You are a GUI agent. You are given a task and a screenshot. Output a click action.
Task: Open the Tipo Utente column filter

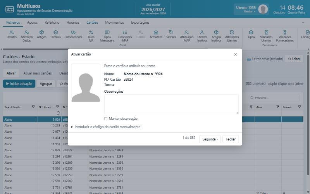(33, 107)
